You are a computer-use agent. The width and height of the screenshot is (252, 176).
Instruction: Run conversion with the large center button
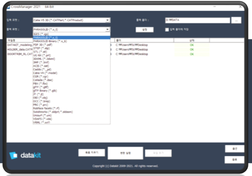point(126,153)
